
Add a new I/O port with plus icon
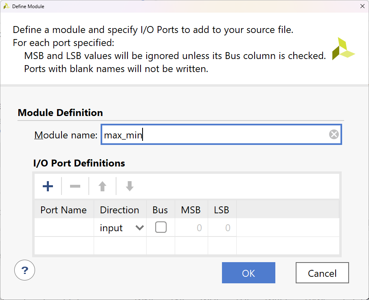pos(48,186)
